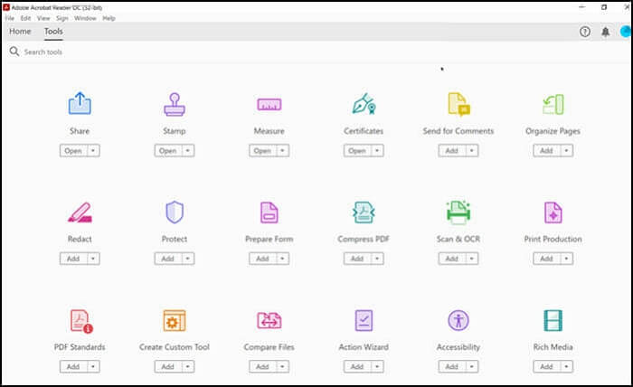Screen dimensions: 633x387
Task: Click the Certificates pen icon
Action: click(364, 104)
